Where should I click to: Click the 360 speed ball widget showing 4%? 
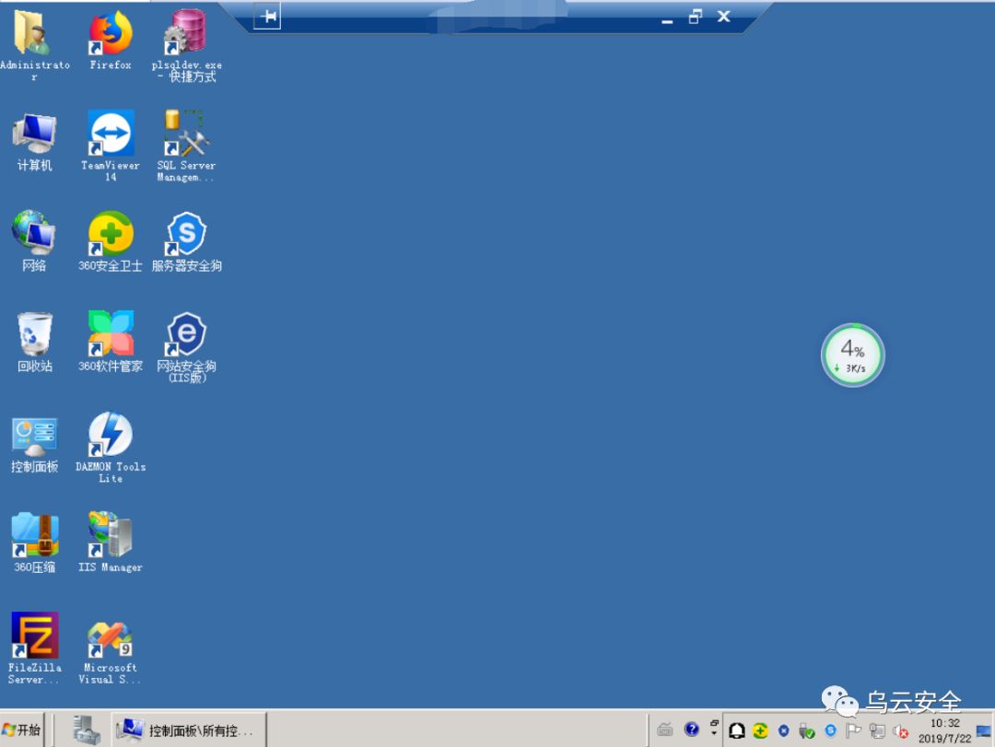(852, 355)
